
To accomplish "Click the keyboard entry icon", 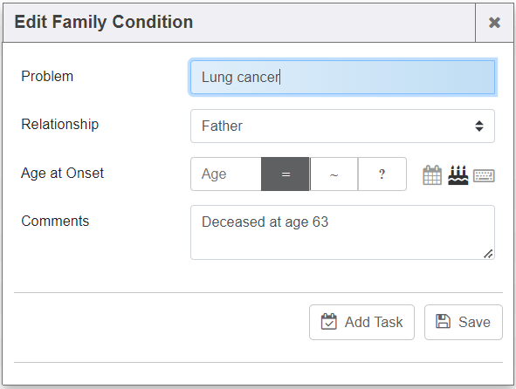I will click(x=484, y=175).
